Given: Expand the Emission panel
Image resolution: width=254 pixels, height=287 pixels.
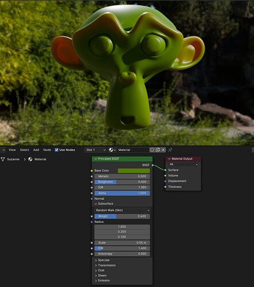Looking at the screenshot, I should coord(96,281).
